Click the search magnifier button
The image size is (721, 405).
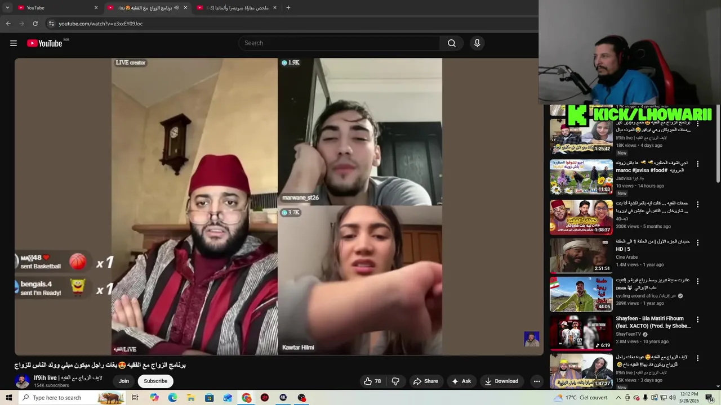point(452,43)
